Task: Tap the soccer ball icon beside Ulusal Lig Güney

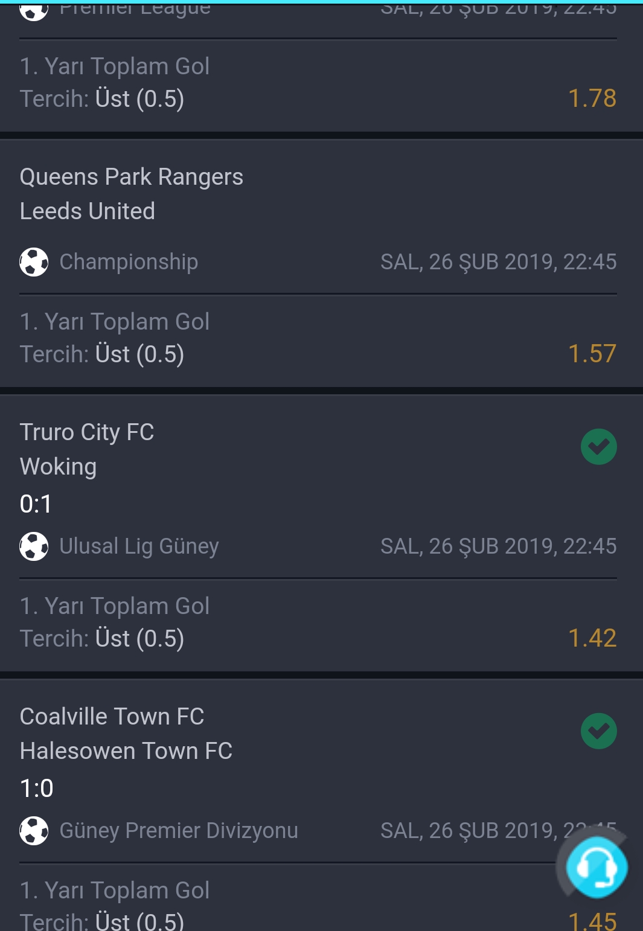Action: 34,546
